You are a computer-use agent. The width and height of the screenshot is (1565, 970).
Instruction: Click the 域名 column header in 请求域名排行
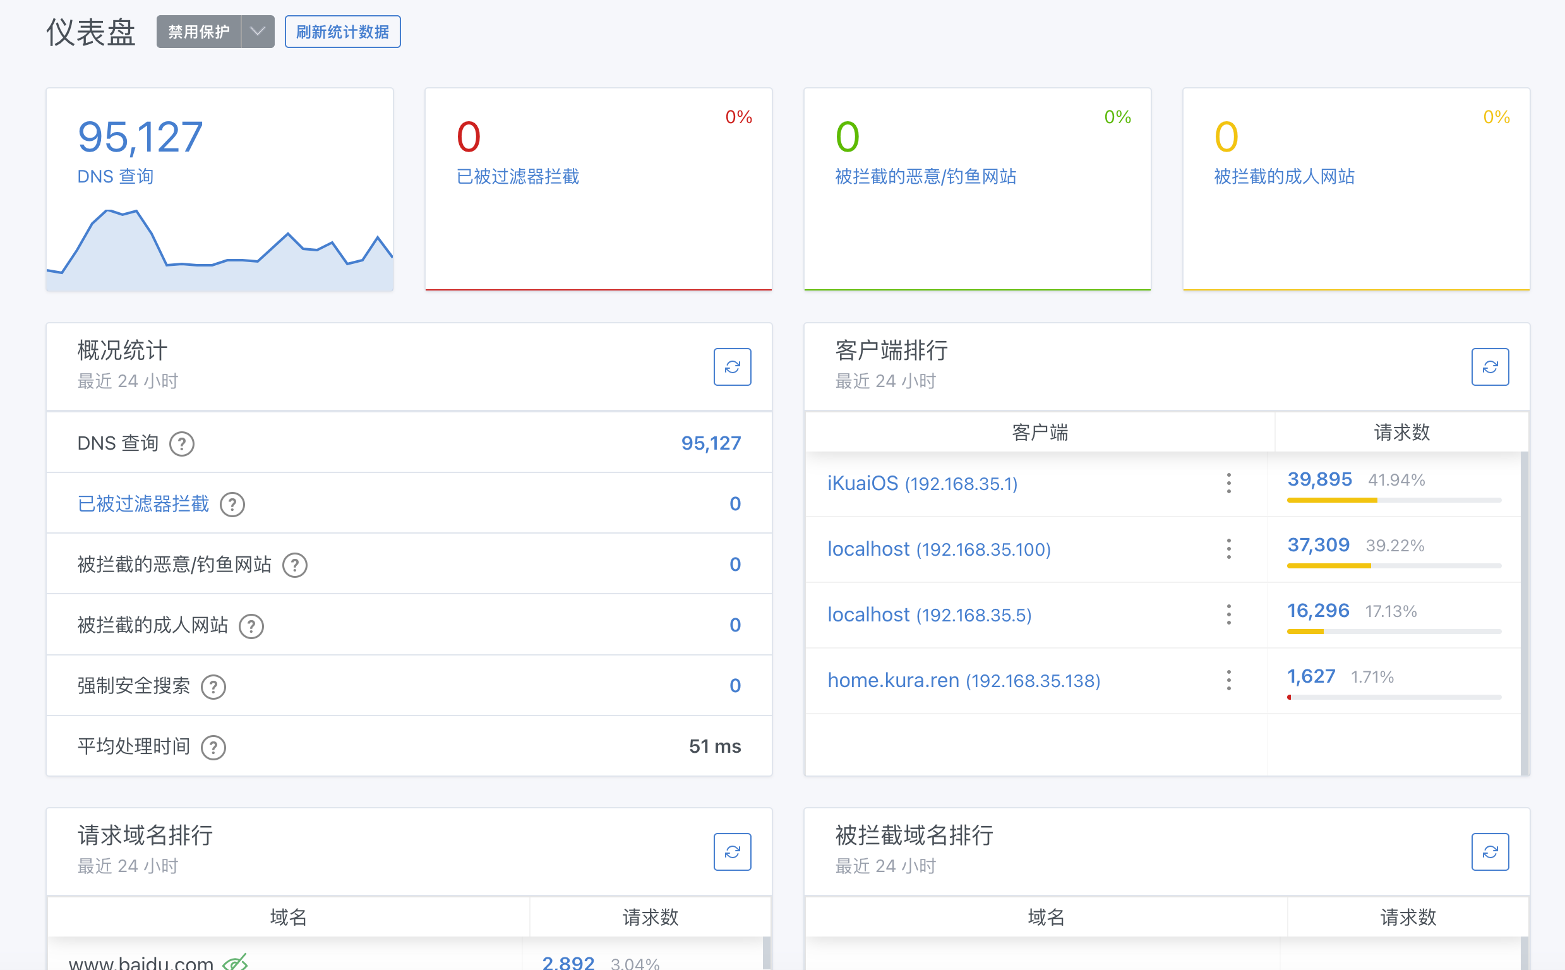click(288, 918)
